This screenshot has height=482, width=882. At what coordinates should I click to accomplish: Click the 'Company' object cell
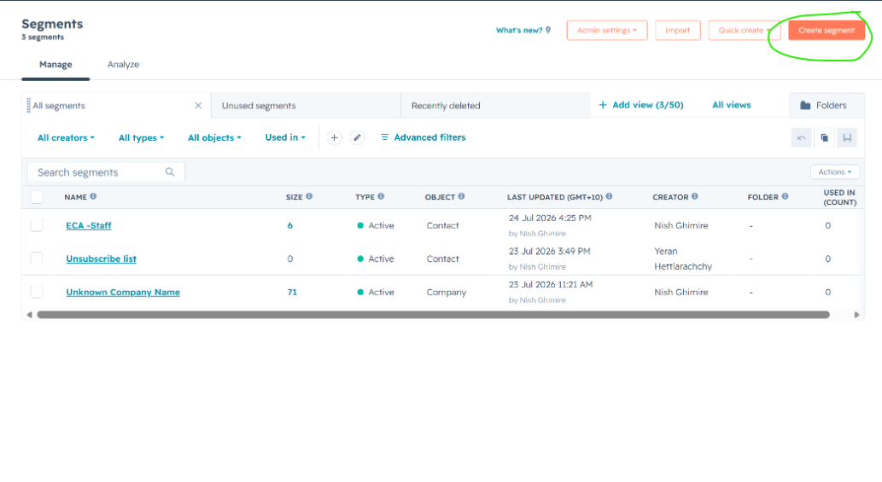click(446, 292)
